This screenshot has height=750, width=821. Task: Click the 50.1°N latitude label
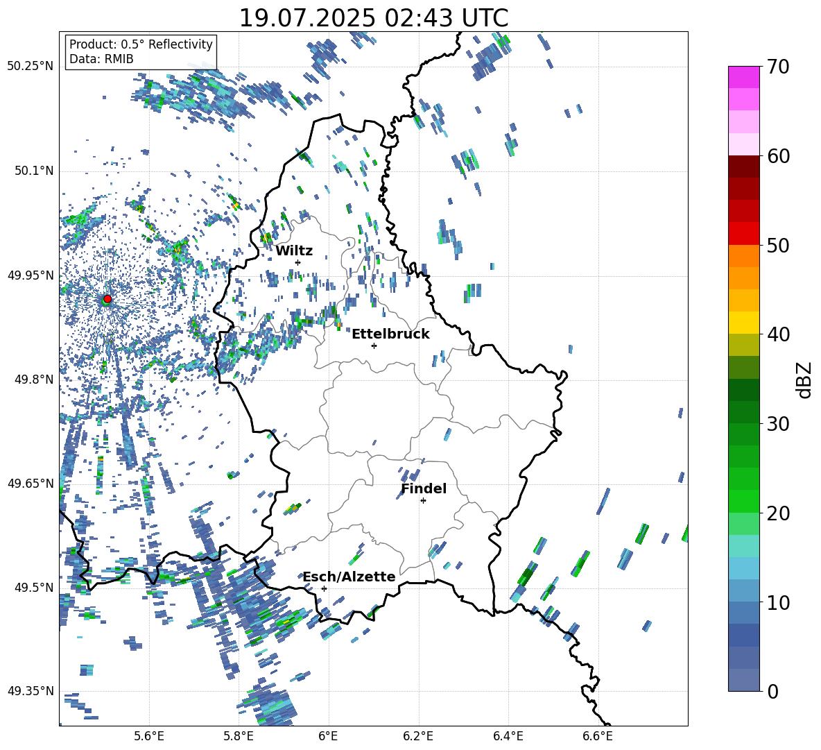(33, 171)
